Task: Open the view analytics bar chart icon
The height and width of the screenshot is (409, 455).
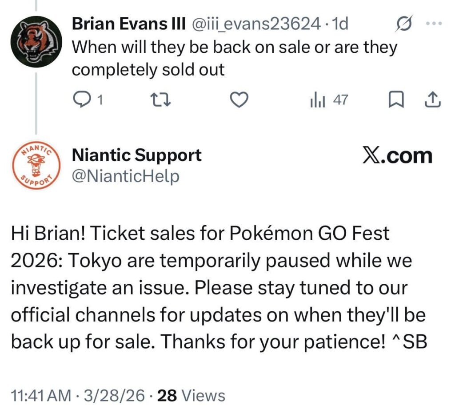Action: (317, 99)
